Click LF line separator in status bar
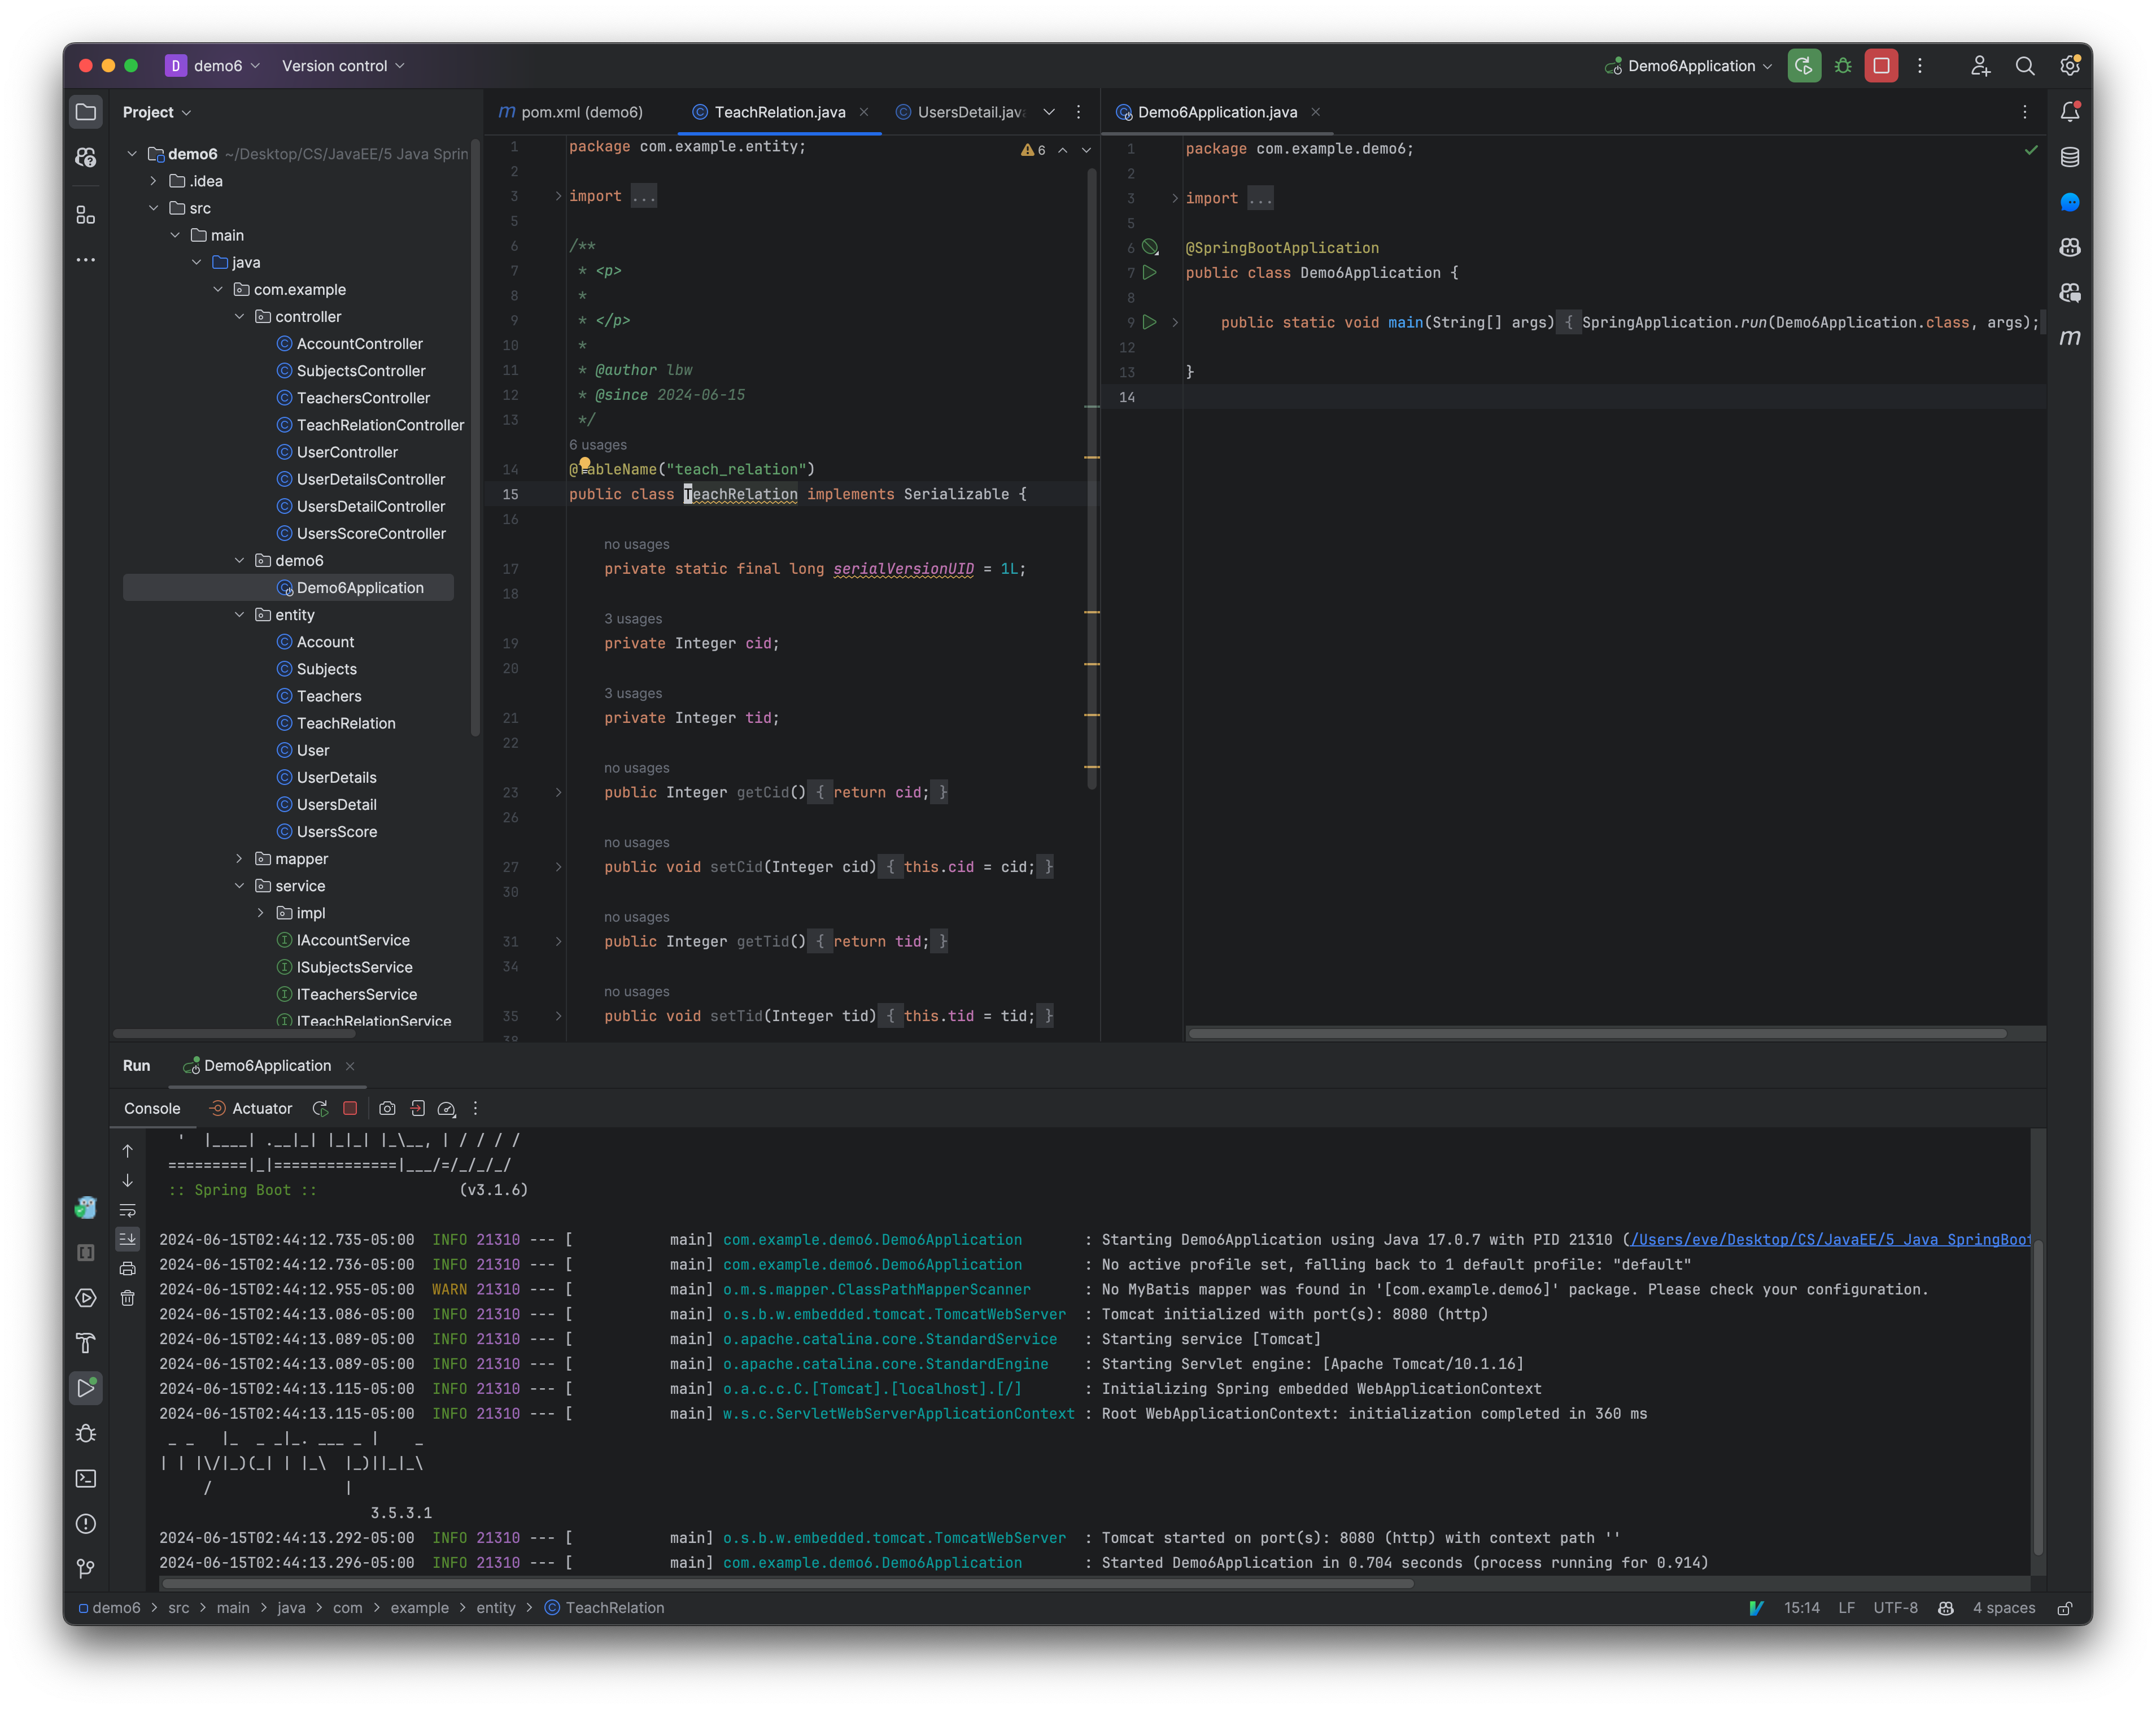The width and height of the screenshot is (2156, 1709). [1846, 1608]
